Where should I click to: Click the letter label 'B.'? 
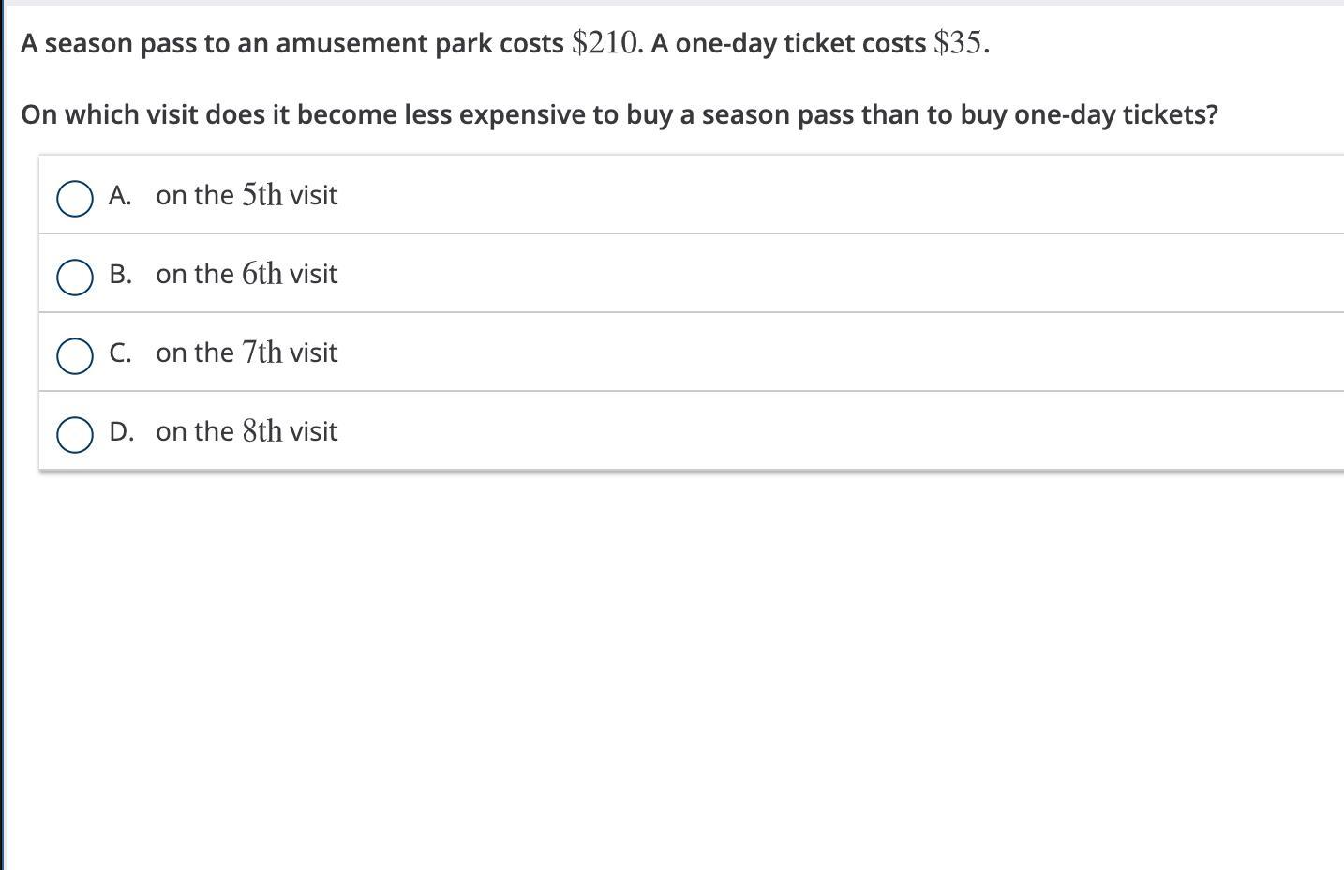pos(120,274)
